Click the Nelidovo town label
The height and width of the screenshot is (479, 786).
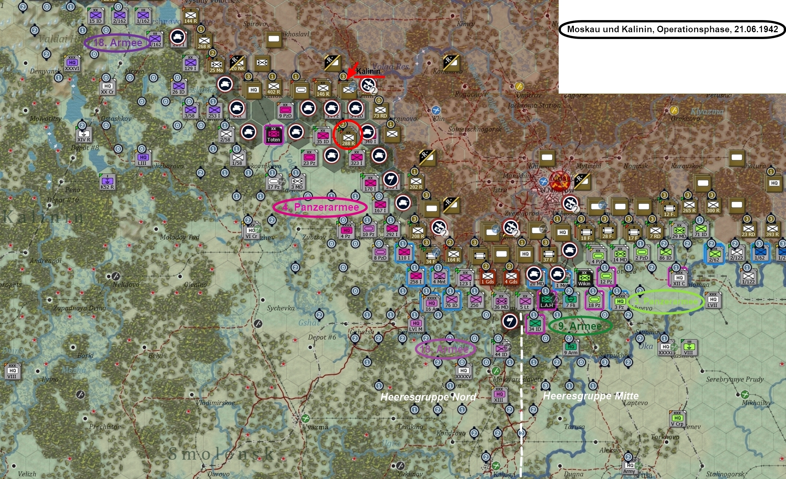126,285
